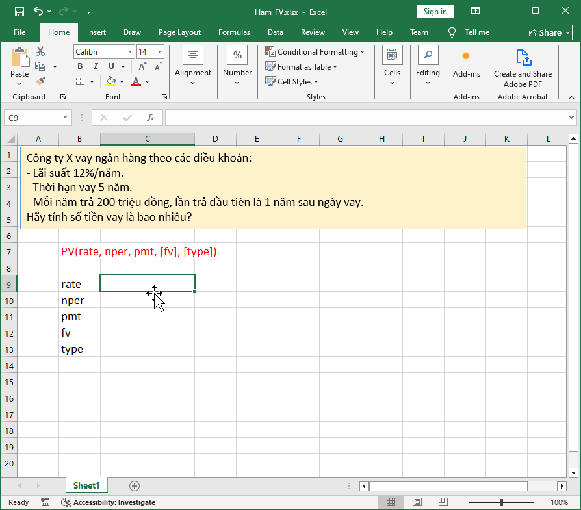The height and width of the screenshot is (510, 581).
Task: Switch to Page Break Preview view
Action: pos(443,502)
